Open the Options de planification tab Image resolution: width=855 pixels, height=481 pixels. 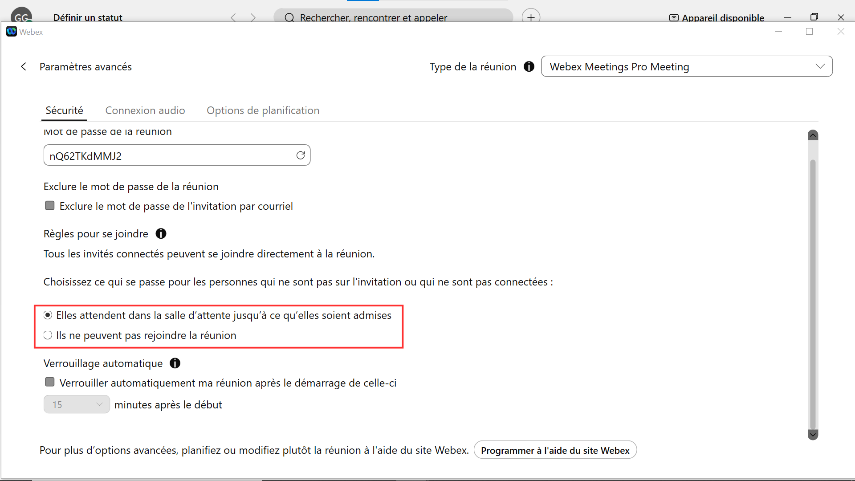pos(263,110)
